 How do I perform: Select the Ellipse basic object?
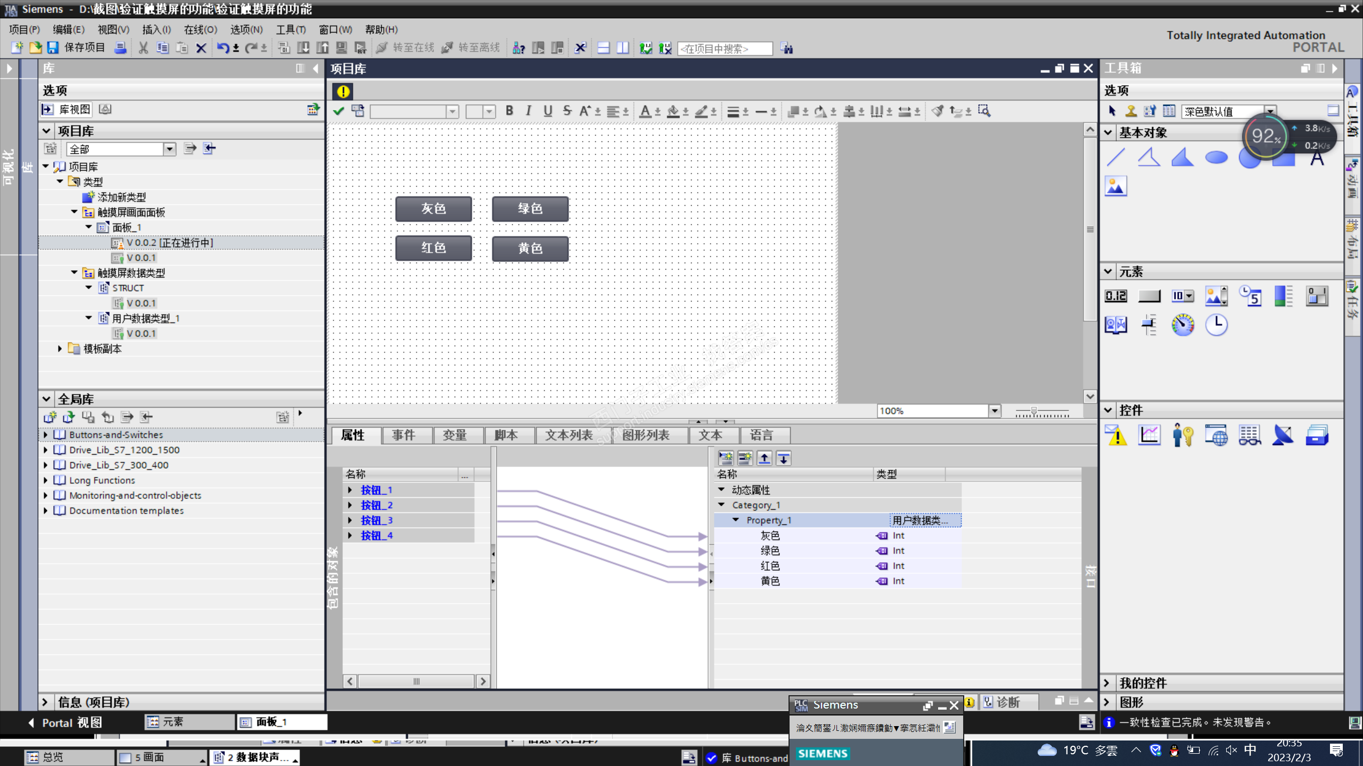click(1216, 157)
